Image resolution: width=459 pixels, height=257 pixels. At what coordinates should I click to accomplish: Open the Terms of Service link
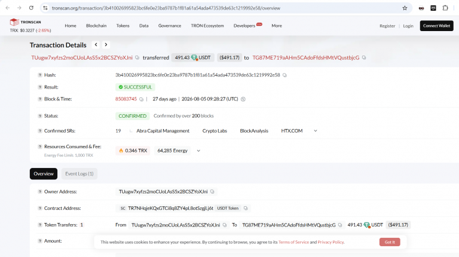[x=293, y=242]
